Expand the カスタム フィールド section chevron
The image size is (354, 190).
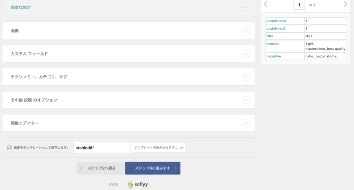pyautogui.click(x=245, y=54)
